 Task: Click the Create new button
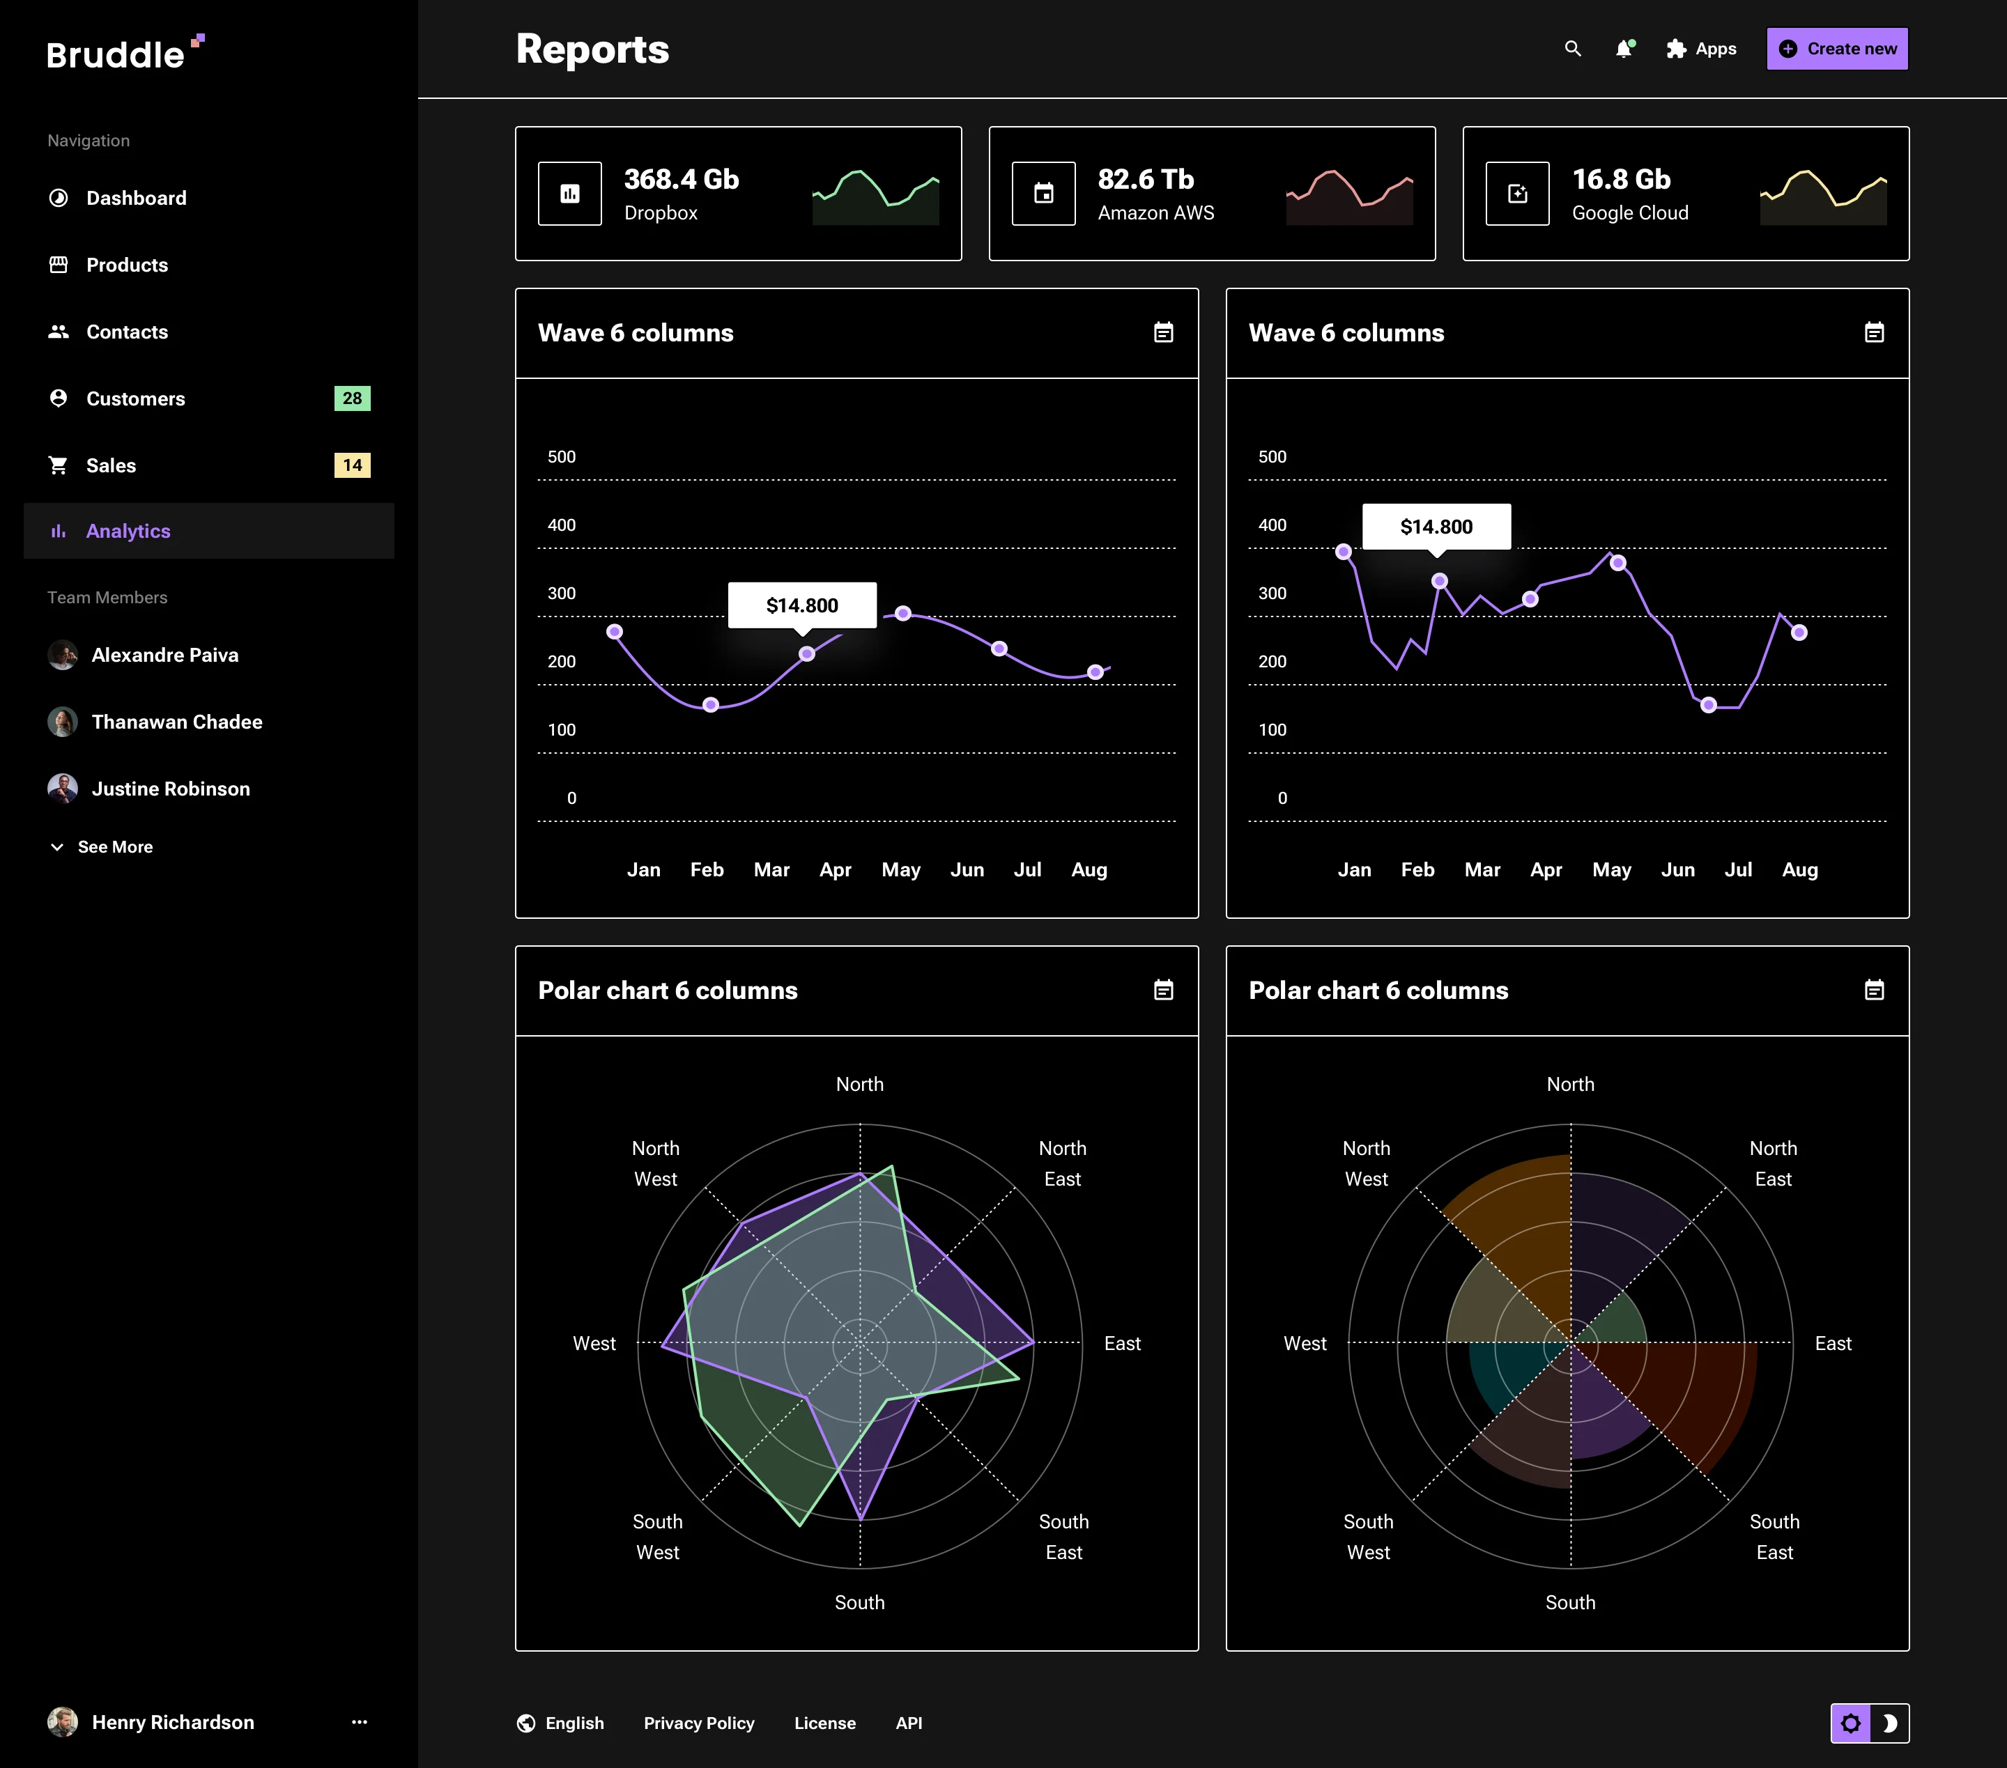(1837, 49)
